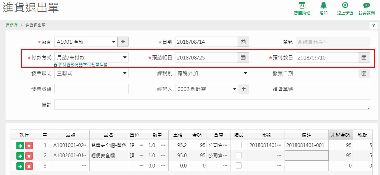Click the help question mark button
Viewport: 380px width, 175px height.
click(374, 25)
